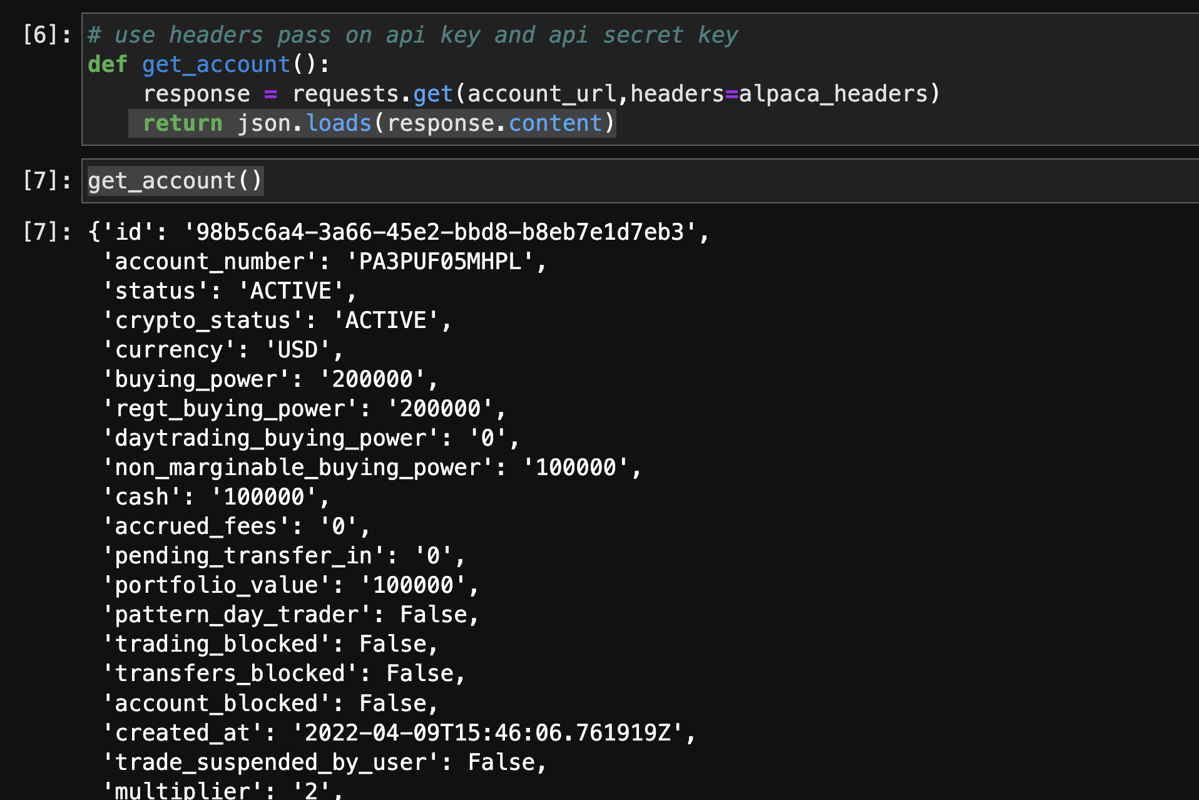Click the 'status': 'ACTIVE' line
The height and width of the screenshot is (800, 1199).
tap(229, 291)
